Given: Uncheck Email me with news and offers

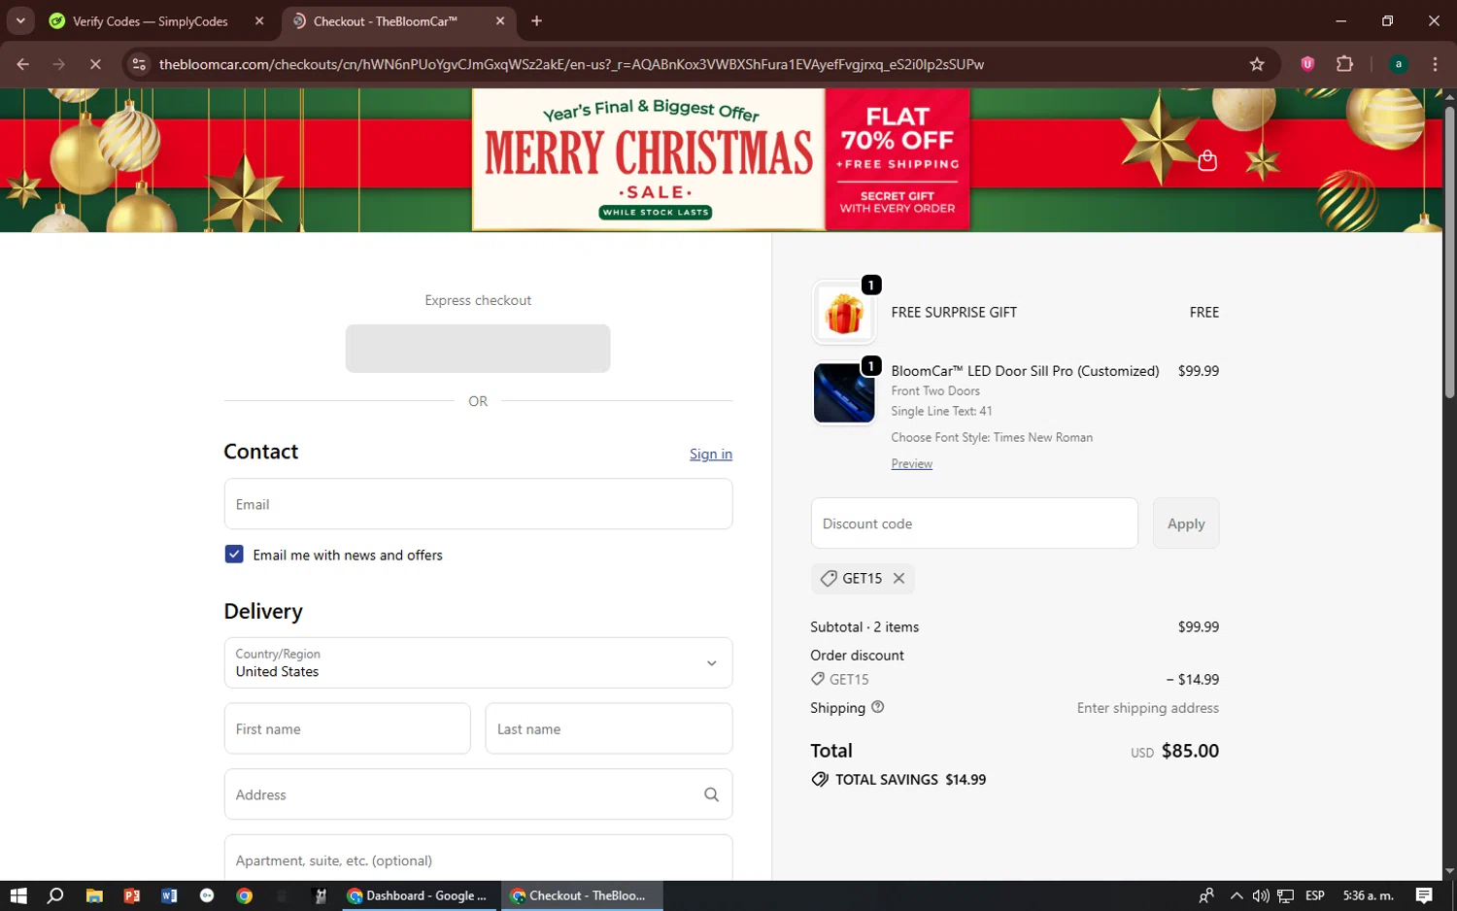Looking at the screenshot, I should click(x=234, y=555).
